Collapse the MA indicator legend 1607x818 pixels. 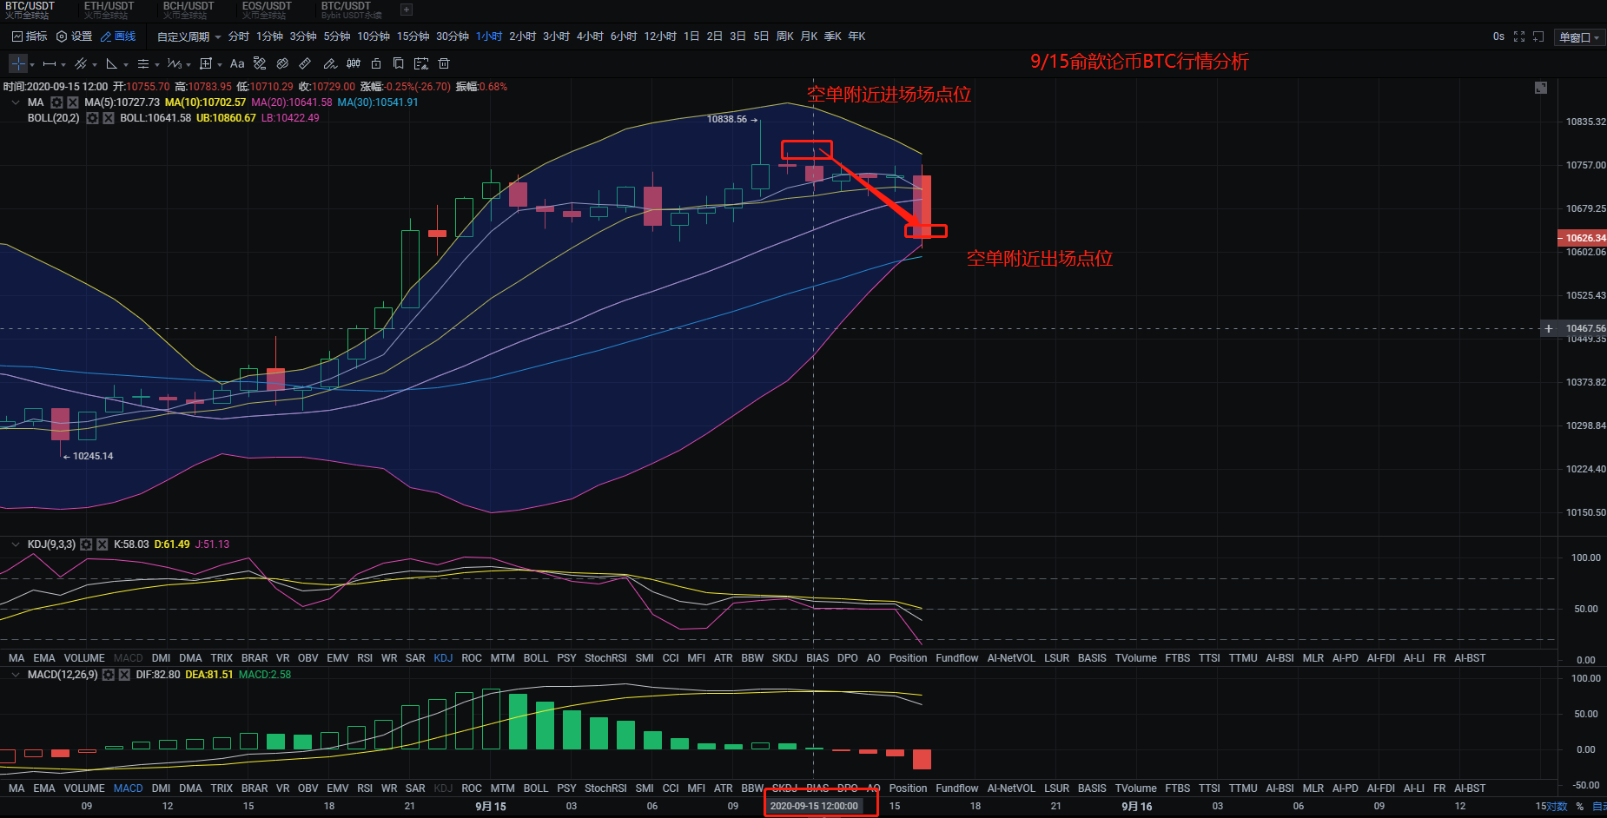click(15, 102)
